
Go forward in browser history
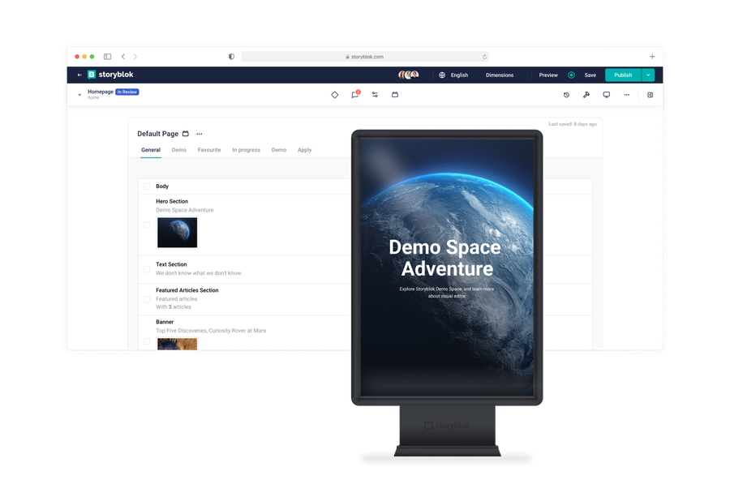point(135,56)
